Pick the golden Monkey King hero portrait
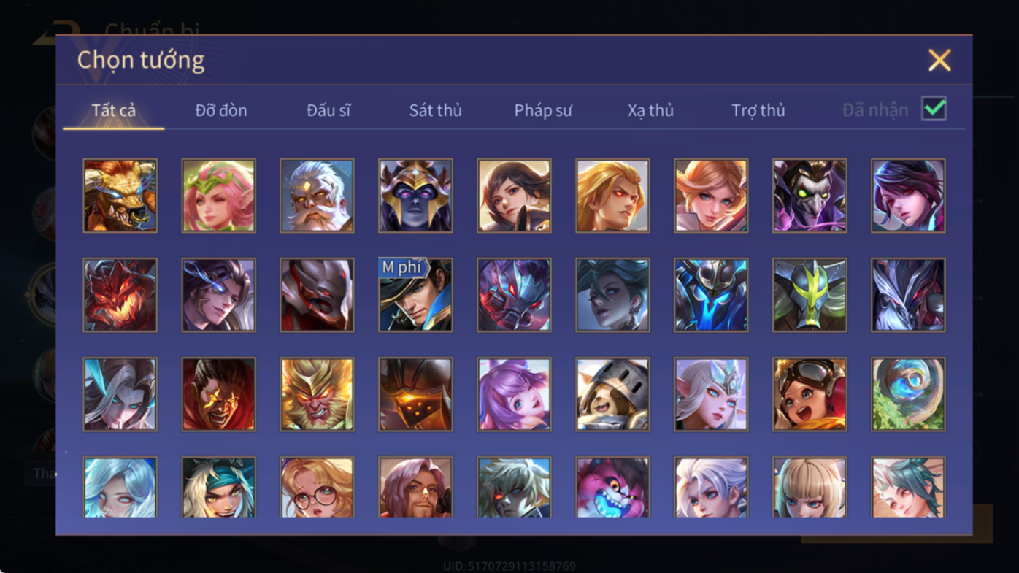Viewport: 1019px width, 573px height. pos(317,394)
